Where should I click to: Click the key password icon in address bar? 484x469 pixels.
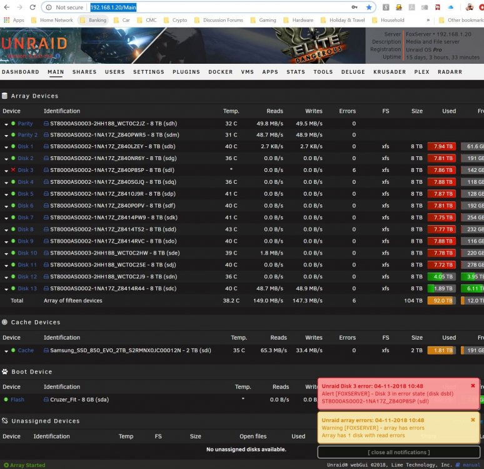point(355,7)
